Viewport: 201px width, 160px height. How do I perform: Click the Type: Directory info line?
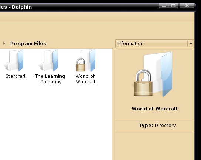[x=157, y=125]
